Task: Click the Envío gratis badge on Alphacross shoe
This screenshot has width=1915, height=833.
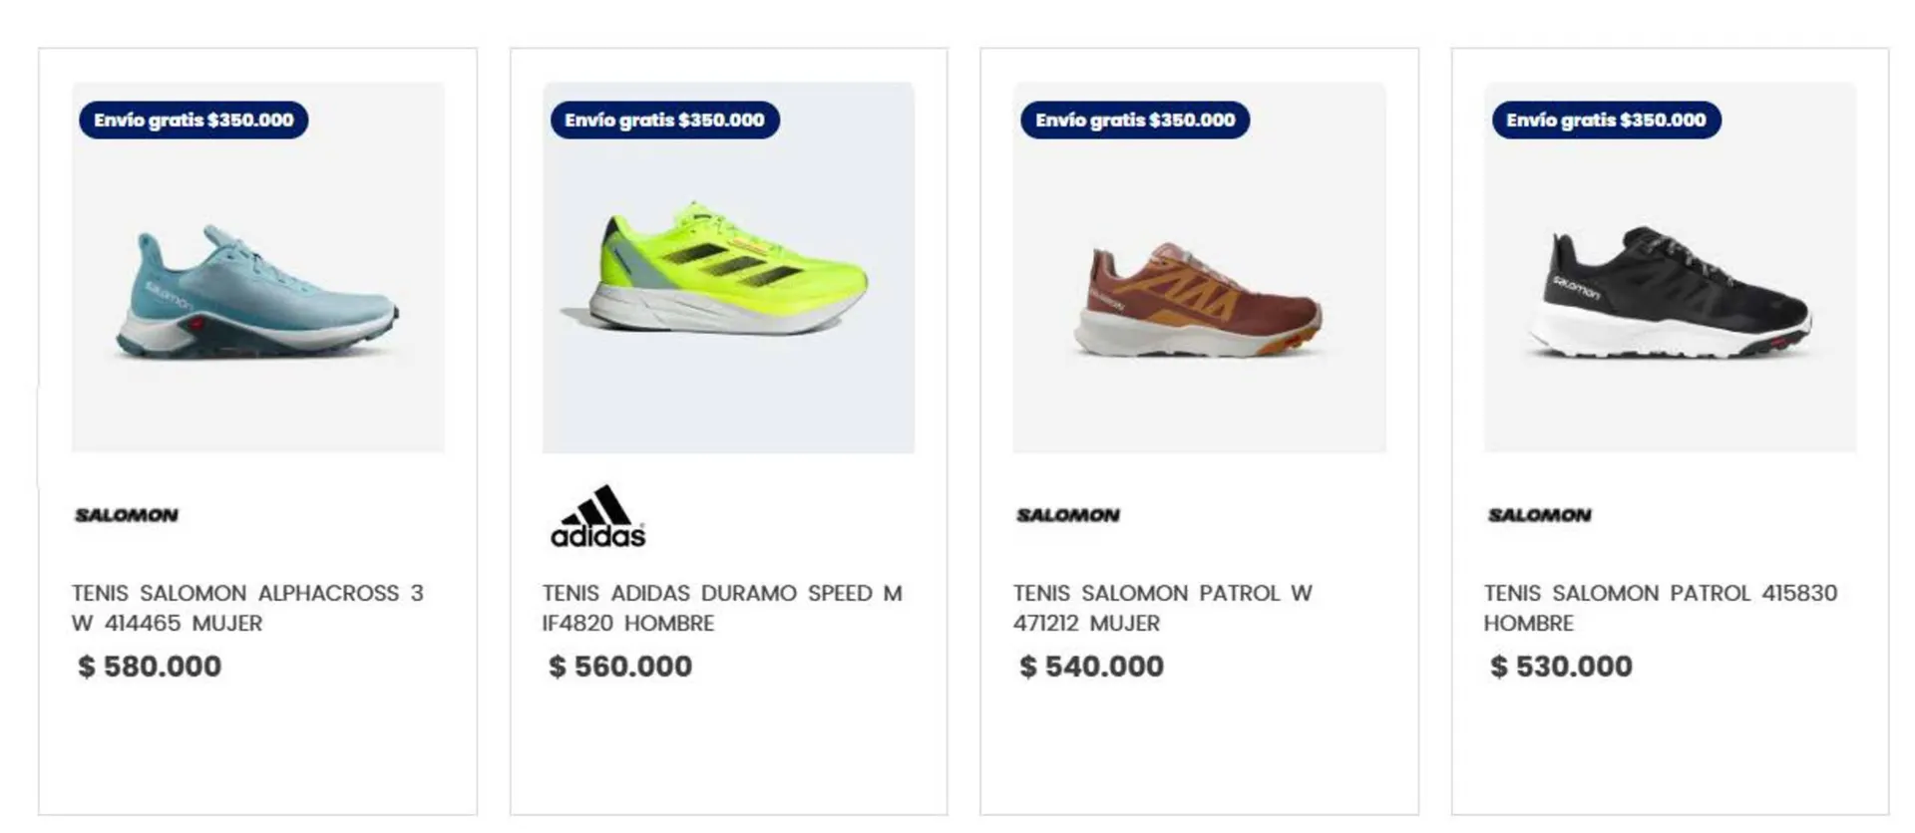Action: tap(193, 121)
